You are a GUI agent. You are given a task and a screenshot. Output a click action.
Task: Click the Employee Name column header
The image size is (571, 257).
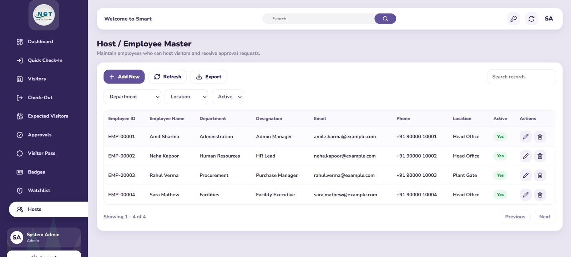tap(167, 119)
